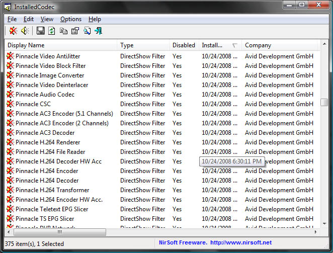Viewport: 333px width, 253px height.
Task: Click the icon next to Pinnacle CSC
Action: pyautogui.click(x=10, y=104)
